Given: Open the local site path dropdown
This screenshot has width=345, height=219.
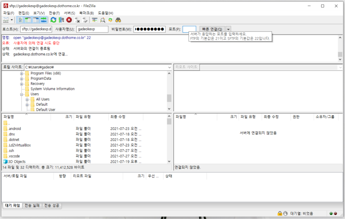Looking at the screenshot, I should click(x=169, y=67).
